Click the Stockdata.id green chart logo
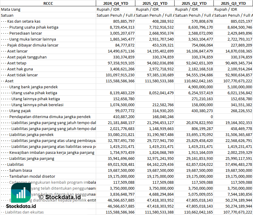Image resolution: width=253 pixels, height=215 pixels. point(21,193)
